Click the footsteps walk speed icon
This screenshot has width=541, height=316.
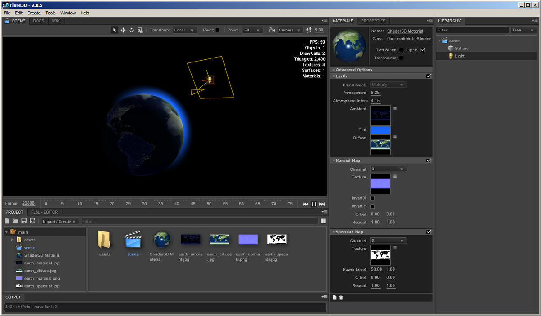click(309, 30)
